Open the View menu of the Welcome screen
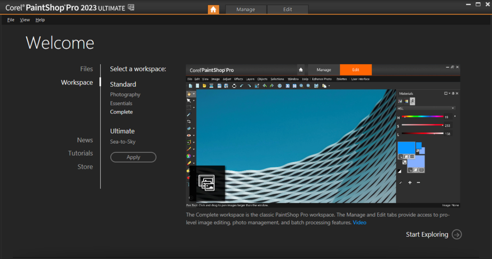 [x=25, y=19]
